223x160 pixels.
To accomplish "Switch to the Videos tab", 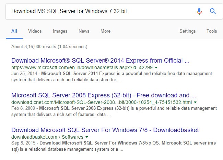I will coord(35,31).
